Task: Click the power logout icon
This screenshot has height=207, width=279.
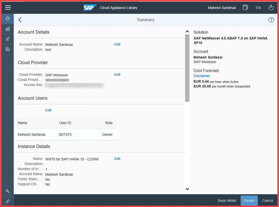Action: (271, 8)
